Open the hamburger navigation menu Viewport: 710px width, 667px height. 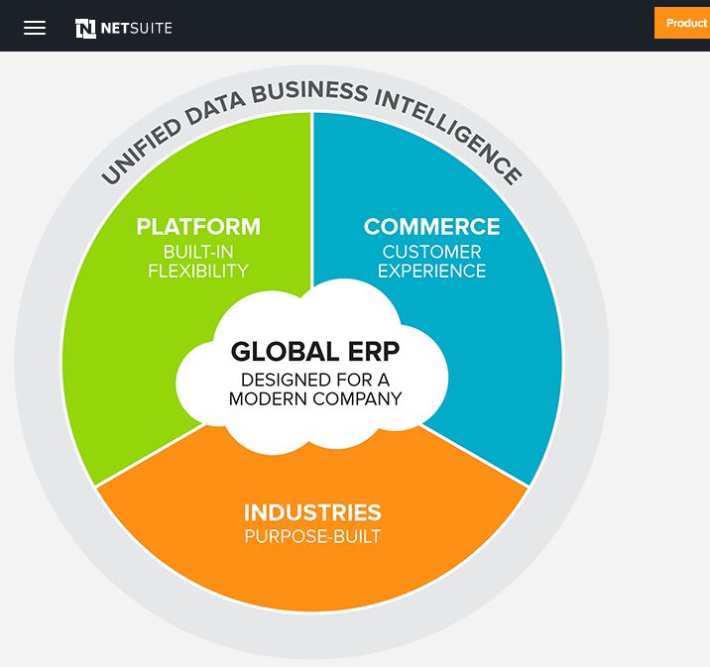point(35,28)
